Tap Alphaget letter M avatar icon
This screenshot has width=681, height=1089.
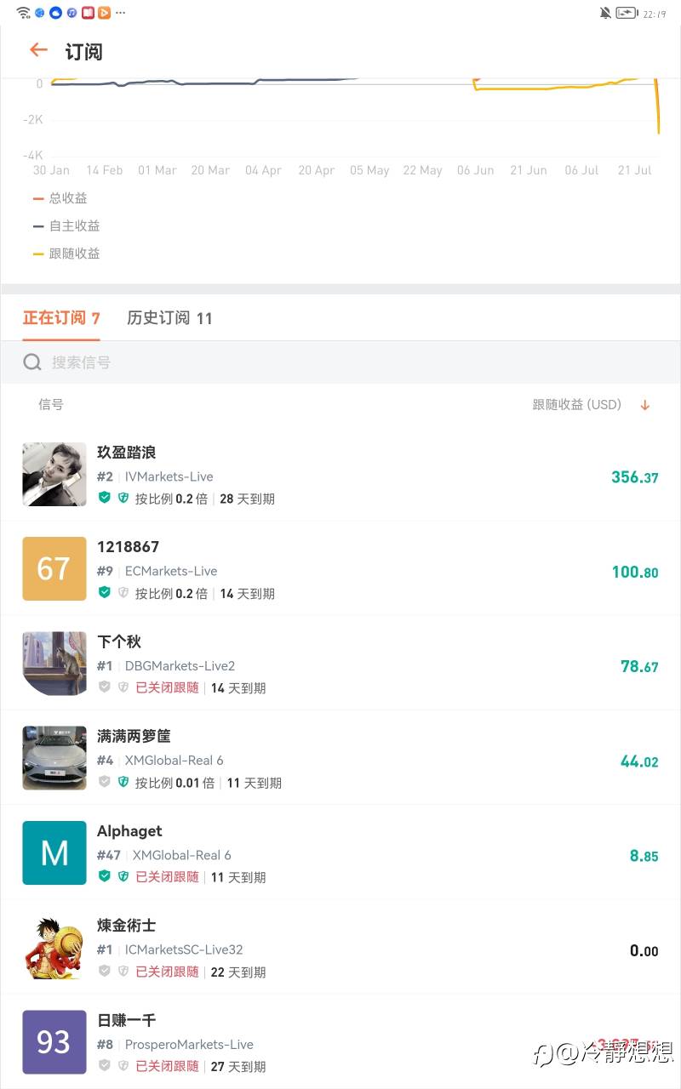pos(54,852)
